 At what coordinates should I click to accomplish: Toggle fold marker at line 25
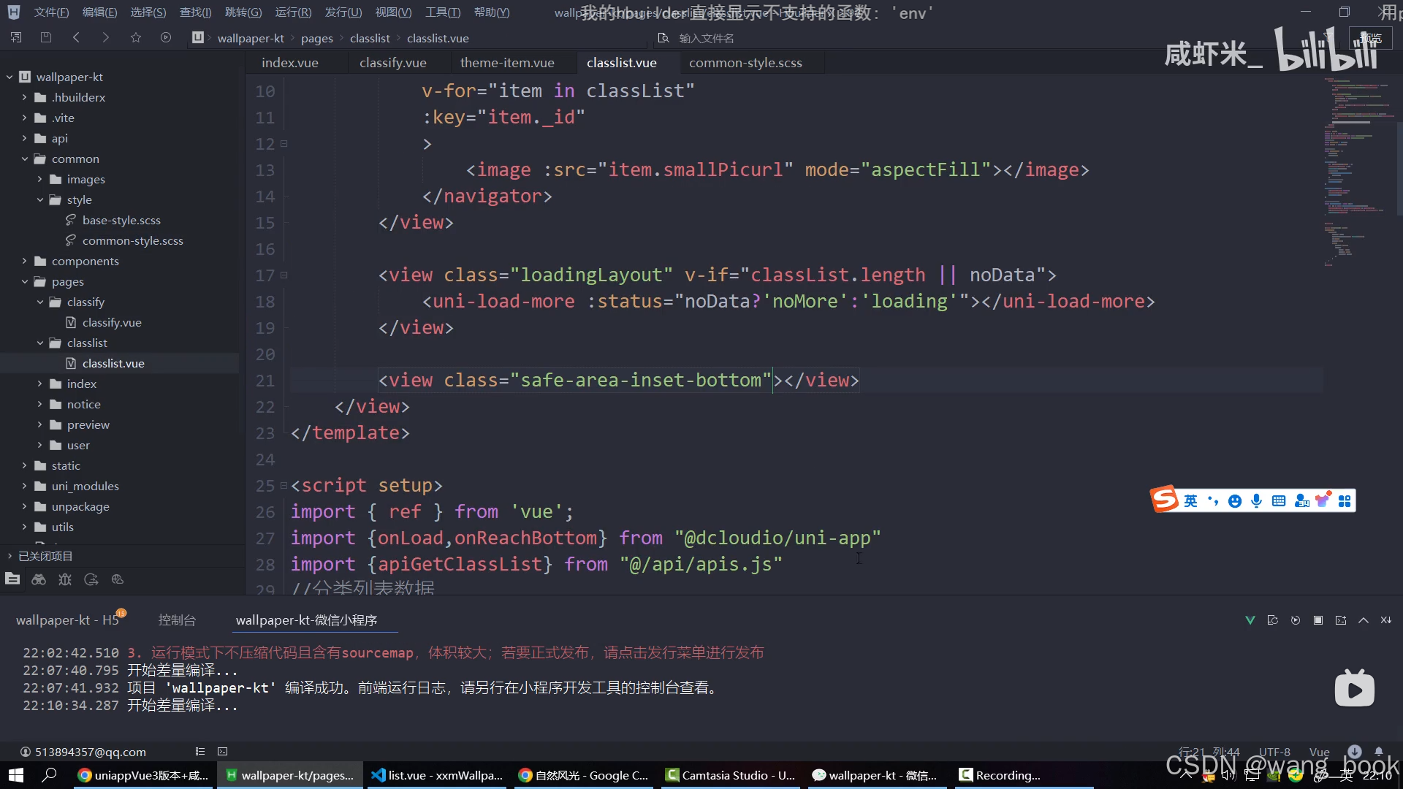(284, 486)
